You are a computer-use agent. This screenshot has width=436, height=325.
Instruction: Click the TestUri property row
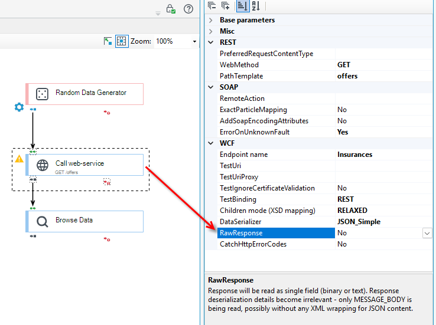tap(325, 166)
